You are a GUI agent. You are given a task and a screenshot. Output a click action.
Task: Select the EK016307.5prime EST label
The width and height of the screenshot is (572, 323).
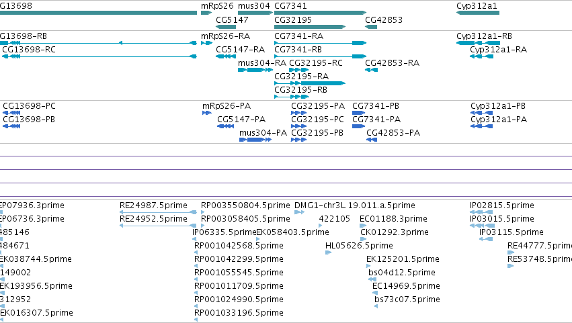tap(36, 314)
